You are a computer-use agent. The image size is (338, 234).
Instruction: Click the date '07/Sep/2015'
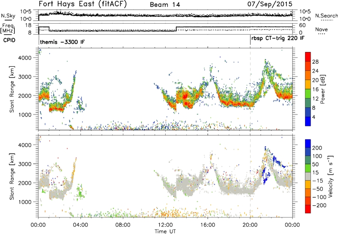(270, 4)
